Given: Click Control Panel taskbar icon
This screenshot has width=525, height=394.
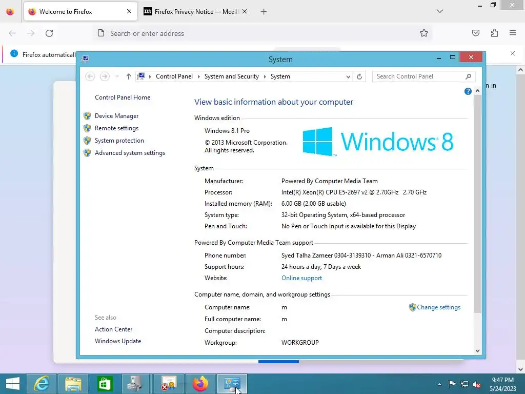Looking at the screenshot, I should (232, 384).
